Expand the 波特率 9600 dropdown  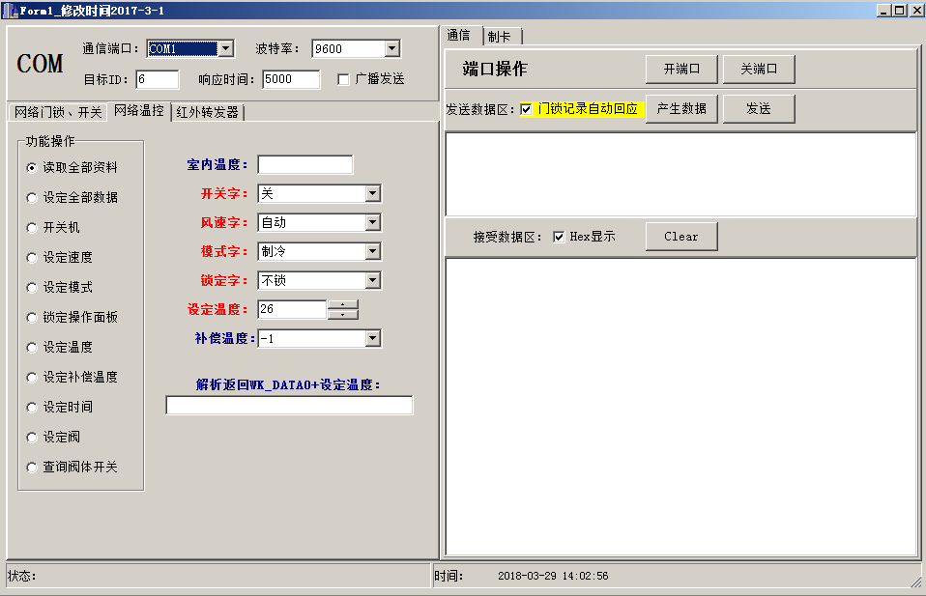click(x=391, y=48)
